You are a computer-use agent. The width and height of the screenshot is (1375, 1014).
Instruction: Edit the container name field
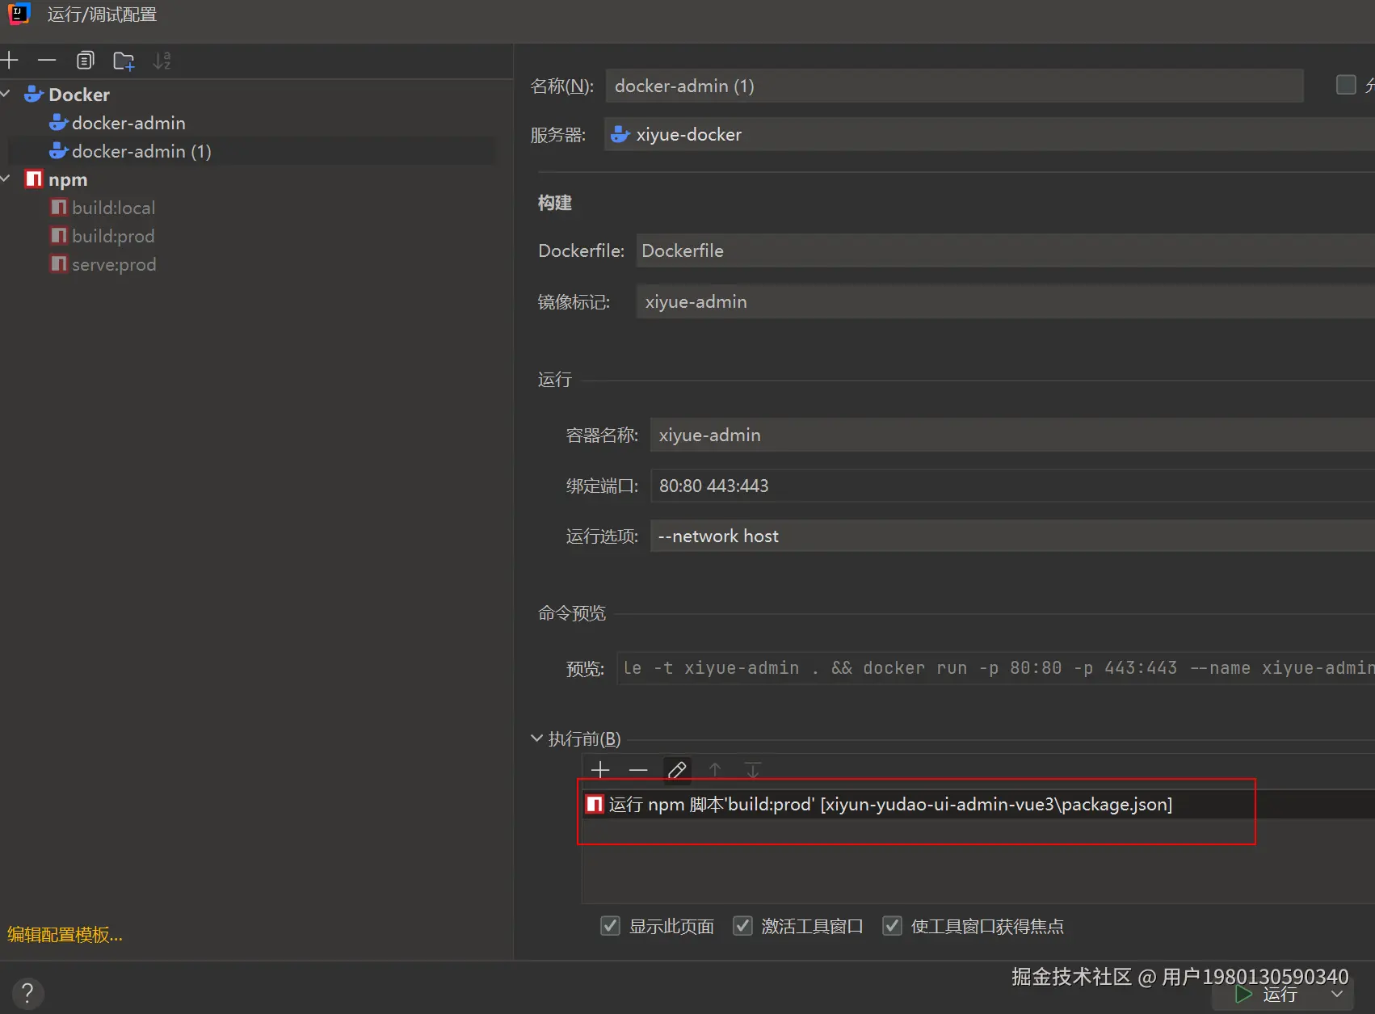tap(1012, 435)
